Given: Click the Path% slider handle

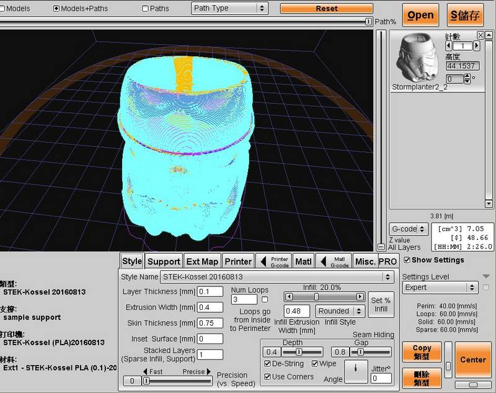Looking at the screenshot, I should click(x=368, y=22).
